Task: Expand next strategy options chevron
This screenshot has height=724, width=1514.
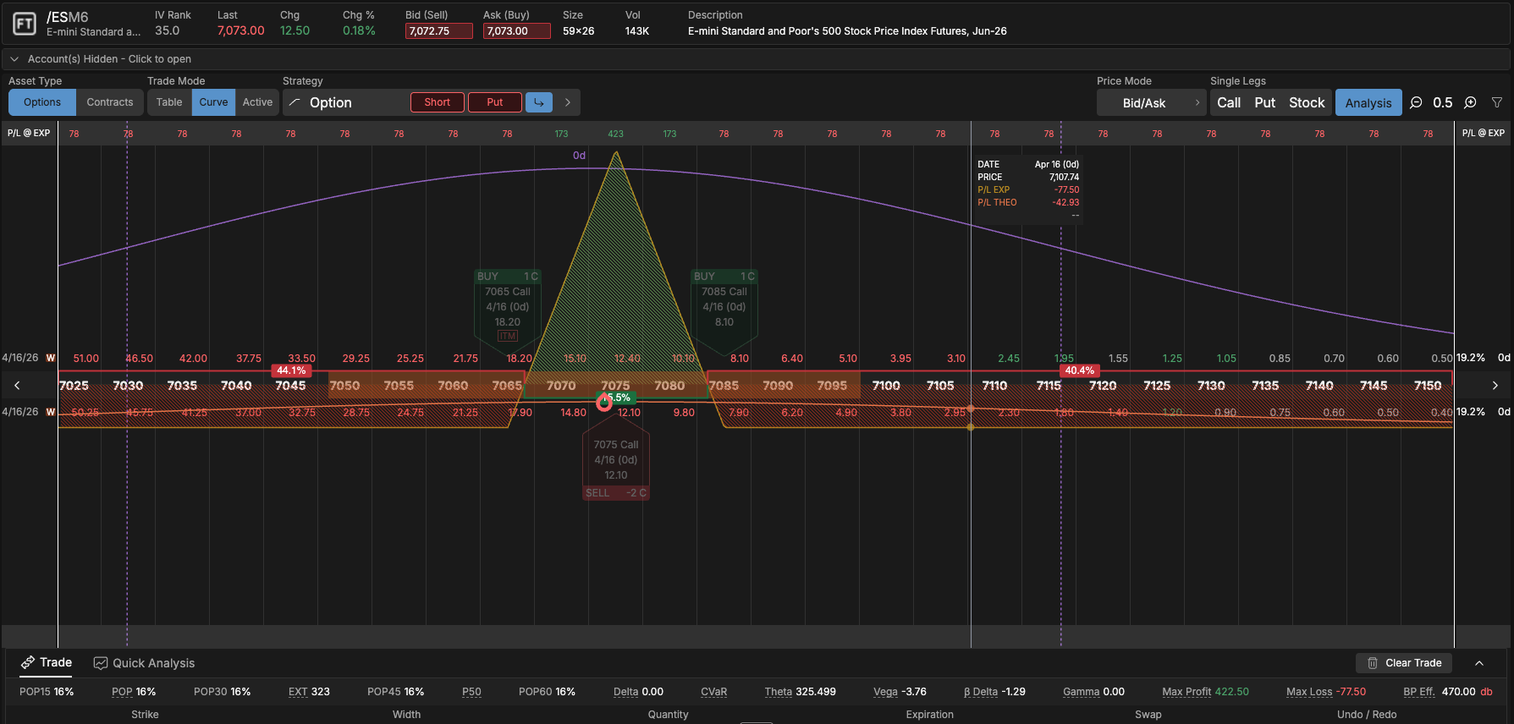Action: point(568,102)
